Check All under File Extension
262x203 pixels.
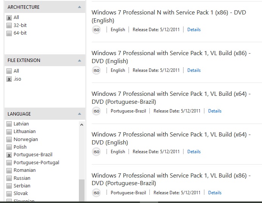point(9,71)
